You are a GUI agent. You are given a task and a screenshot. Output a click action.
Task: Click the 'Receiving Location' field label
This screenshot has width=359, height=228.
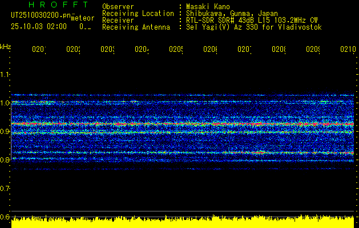point(138,14)
